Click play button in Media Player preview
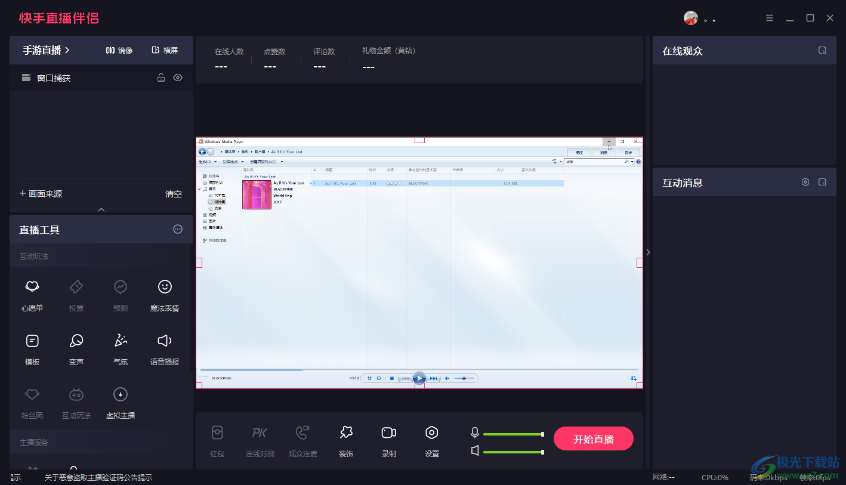This screenshot has height=485, width=846. 419,378
